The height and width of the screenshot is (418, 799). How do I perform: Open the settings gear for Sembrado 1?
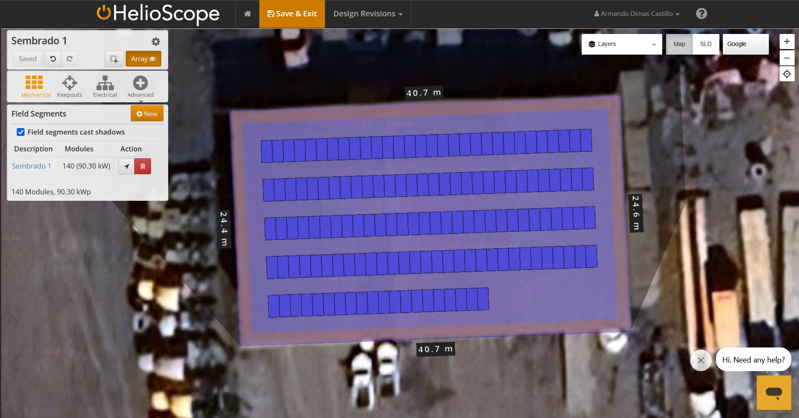[x=156, y=41]
